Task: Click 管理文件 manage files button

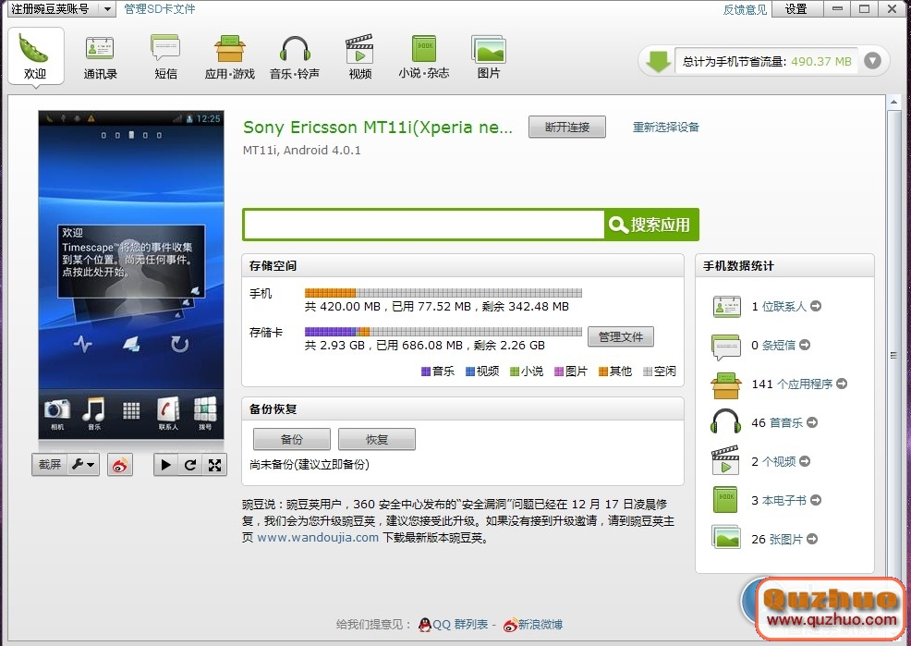Action: [x=621, y=336]
